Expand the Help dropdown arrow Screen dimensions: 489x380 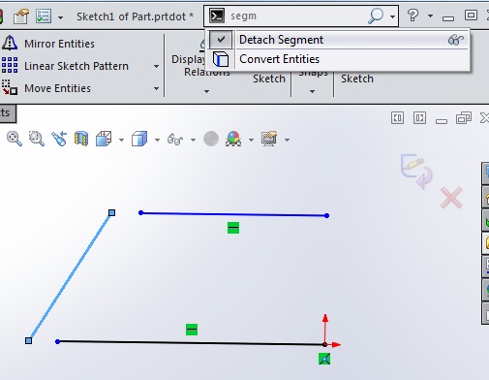click(430, 16)
